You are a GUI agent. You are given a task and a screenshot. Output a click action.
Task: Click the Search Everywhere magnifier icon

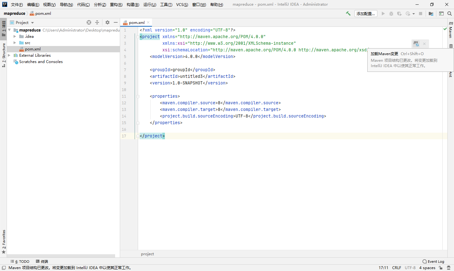(450, 14)
